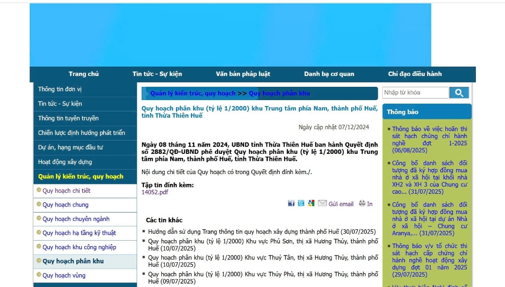Click the Thông báo panel header
This screenshot has width=505, height=287.
point(427,112)
